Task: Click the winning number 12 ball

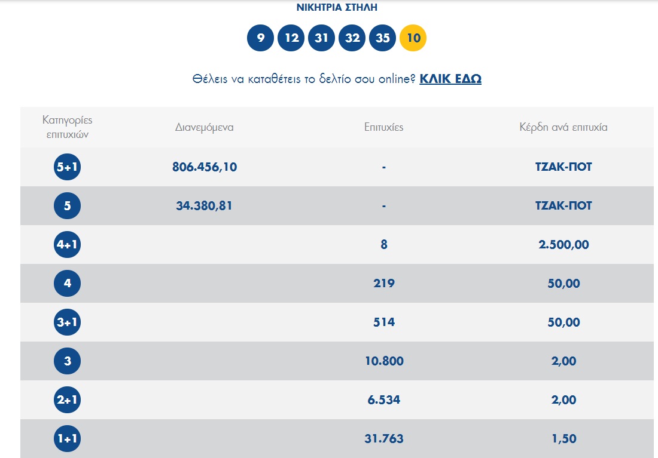Action: tap(291, 38)
